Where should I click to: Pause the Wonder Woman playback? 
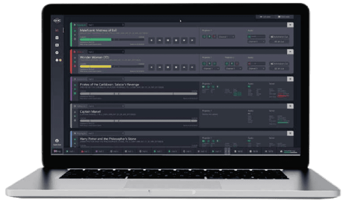point(168,67)
